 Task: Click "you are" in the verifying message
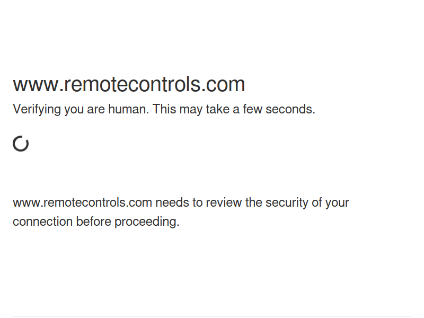[x=84, y=109]
